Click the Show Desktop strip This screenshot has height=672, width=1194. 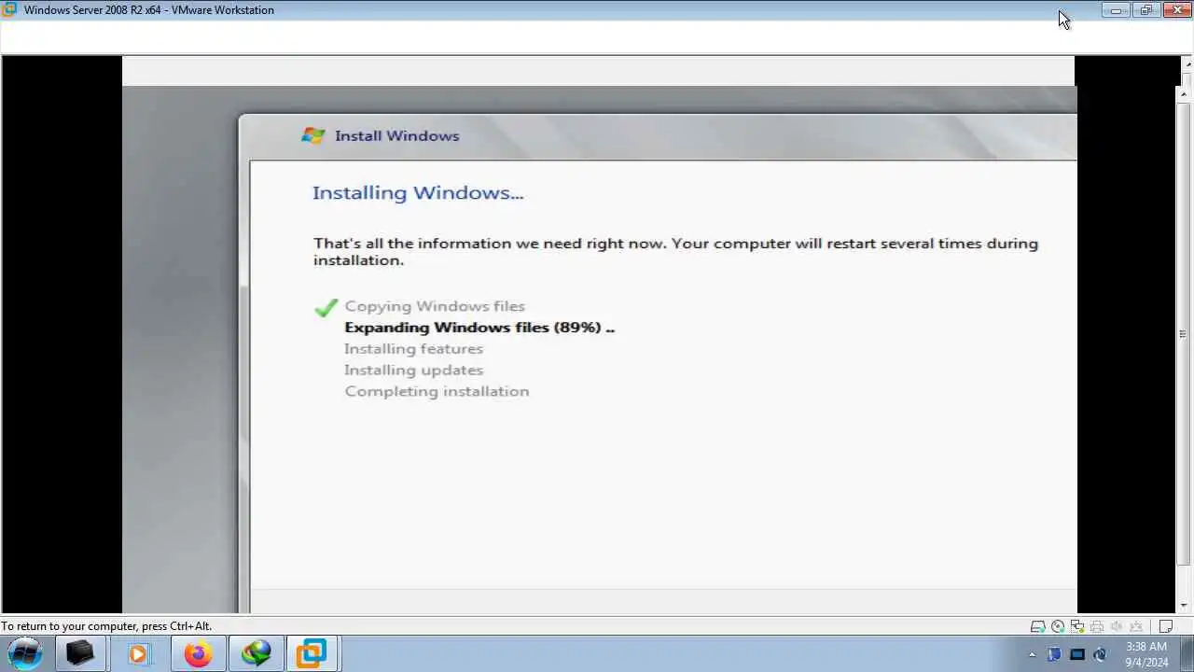(x=1187, y=654)
